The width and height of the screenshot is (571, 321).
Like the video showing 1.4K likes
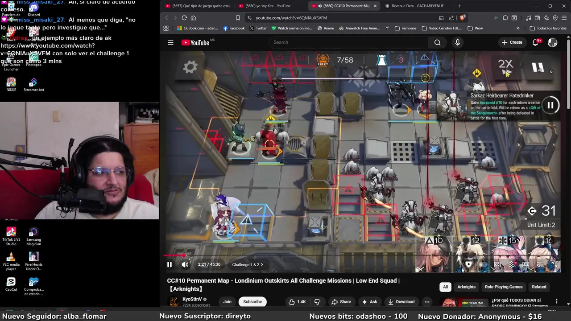(297, 302)
